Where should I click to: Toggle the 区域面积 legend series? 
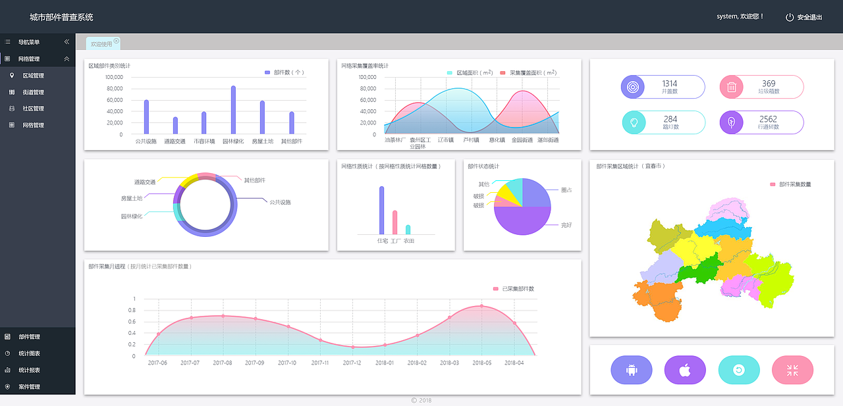470,72
